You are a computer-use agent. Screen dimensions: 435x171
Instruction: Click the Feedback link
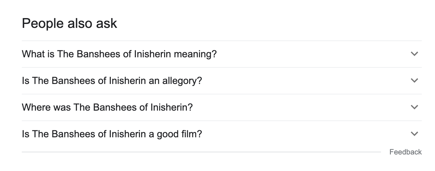coord(405,152)
